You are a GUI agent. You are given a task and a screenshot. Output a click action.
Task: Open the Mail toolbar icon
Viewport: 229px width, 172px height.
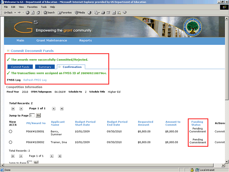click(x=97, y=13)
